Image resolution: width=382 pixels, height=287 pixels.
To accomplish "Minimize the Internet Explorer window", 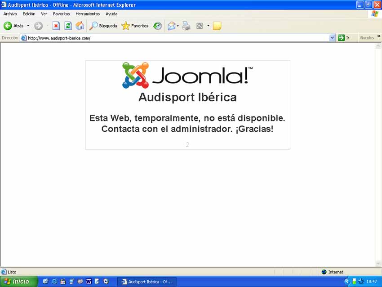I will (360, 4).
